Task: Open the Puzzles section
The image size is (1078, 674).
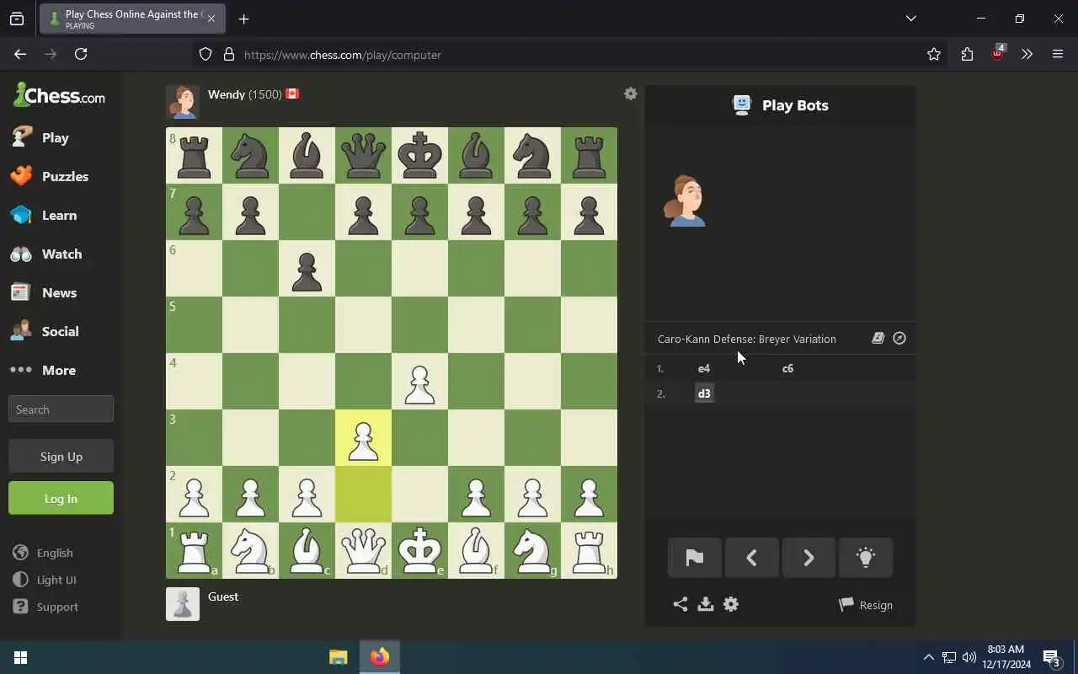Action: [49, 176]
